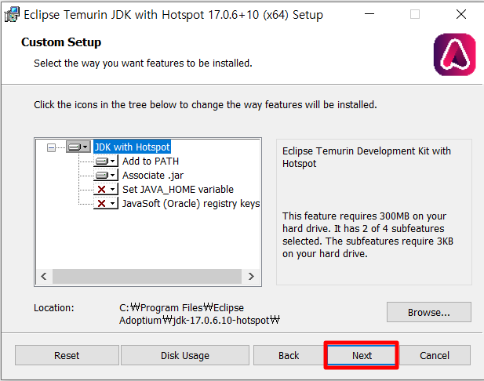Screen dimensions: 484x381
Task: Open the JDK with Hotspot install-state dropdown icon
Action: pos(78,147)
